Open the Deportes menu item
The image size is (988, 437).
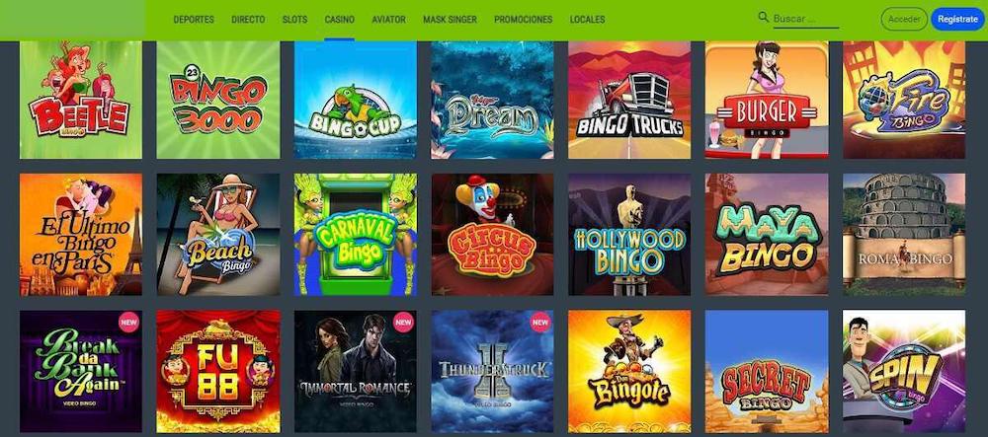(194, 20)
